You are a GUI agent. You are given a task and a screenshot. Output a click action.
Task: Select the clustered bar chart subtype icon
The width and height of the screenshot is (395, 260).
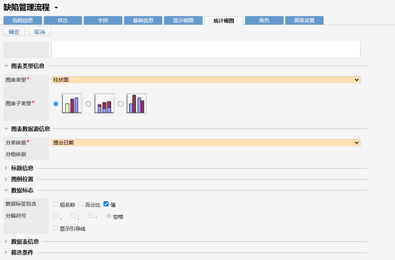tap(72, 104)
